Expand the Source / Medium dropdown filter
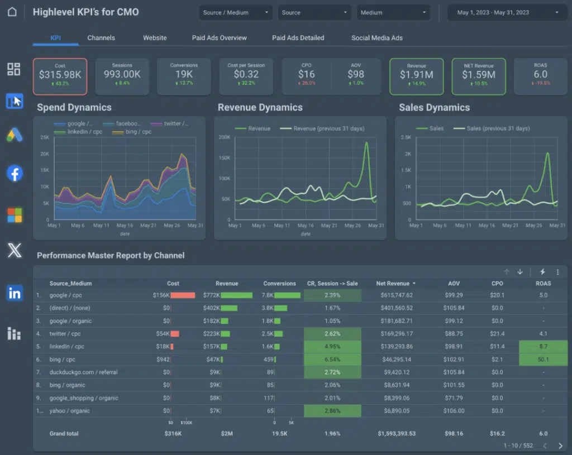 tap(236, 12)
